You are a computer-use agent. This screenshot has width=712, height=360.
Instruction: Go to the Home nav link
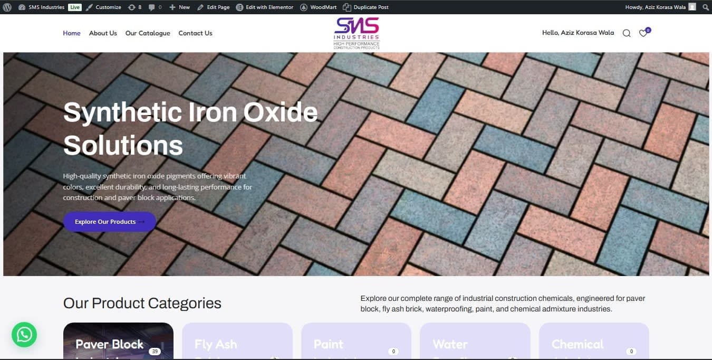tap(72, 33)
